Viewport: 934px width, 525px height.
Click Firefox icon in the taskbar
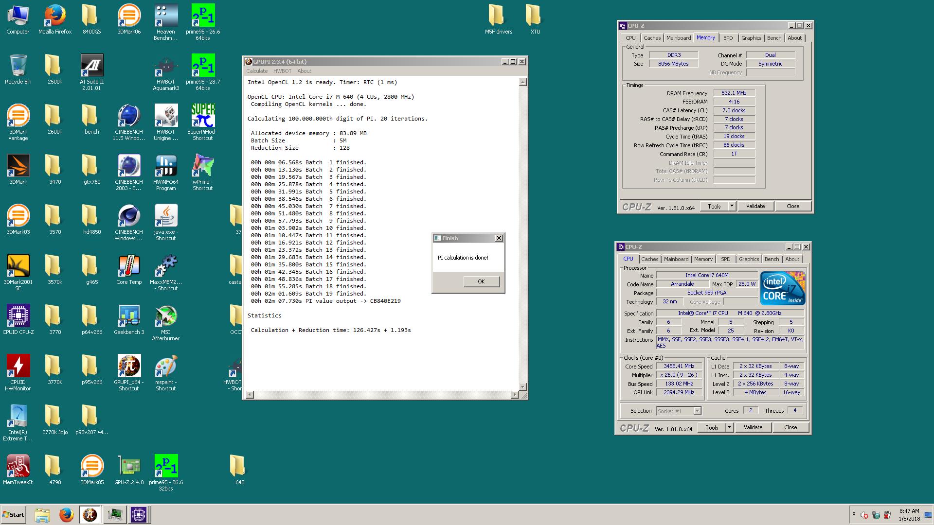(x=66, y=515)
